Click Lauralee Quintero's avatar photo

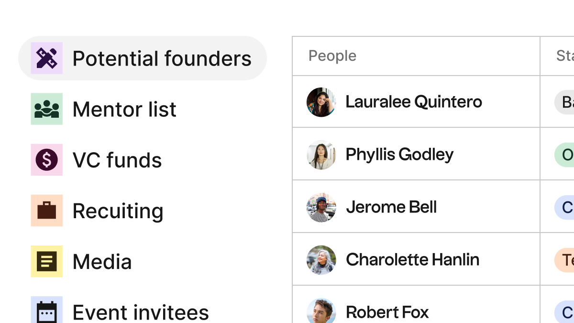pos(321,102)
